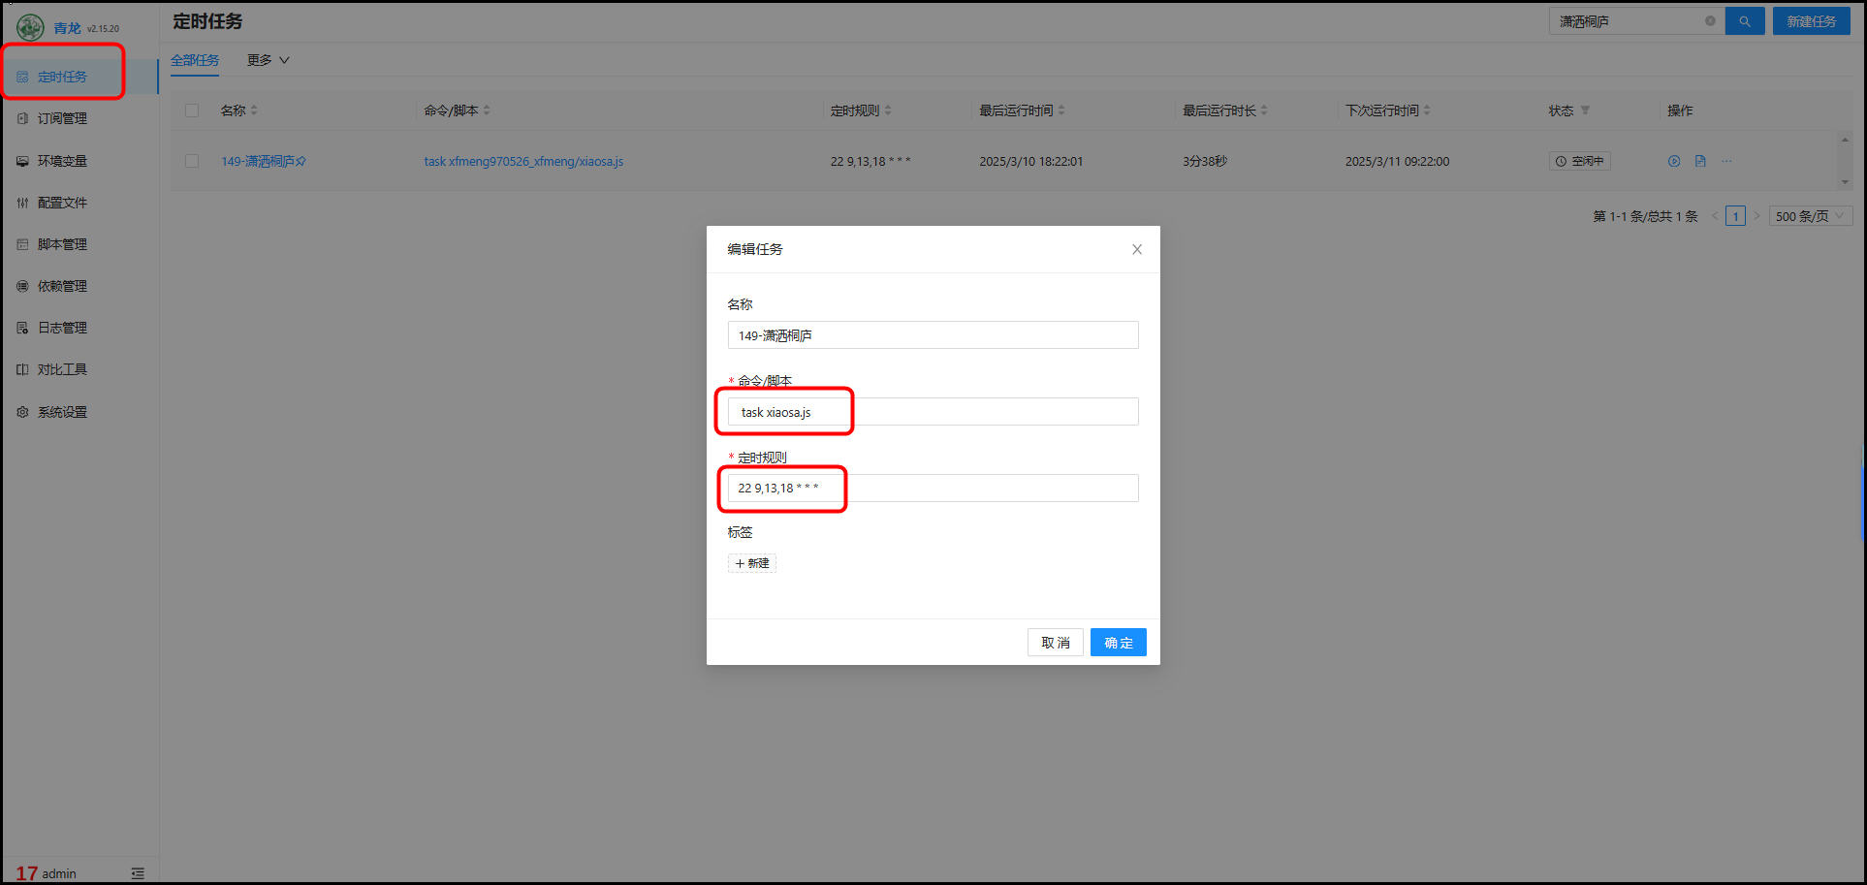The height and width of the screenshot is (885, 1867).
Task: Go to 依赖管理 page
Action: click(62, 286)
